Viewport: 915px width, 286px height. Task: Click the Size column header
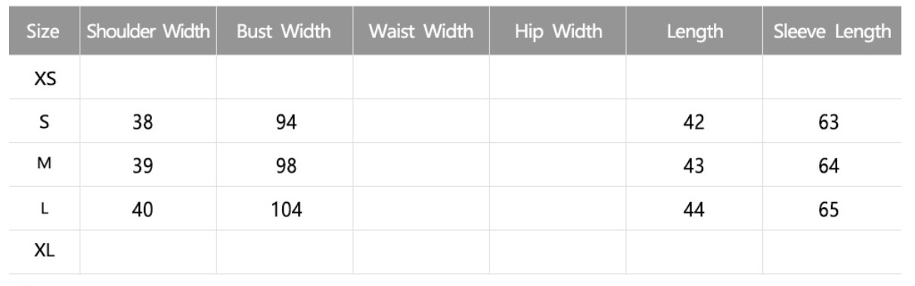[x=44, y=33]
